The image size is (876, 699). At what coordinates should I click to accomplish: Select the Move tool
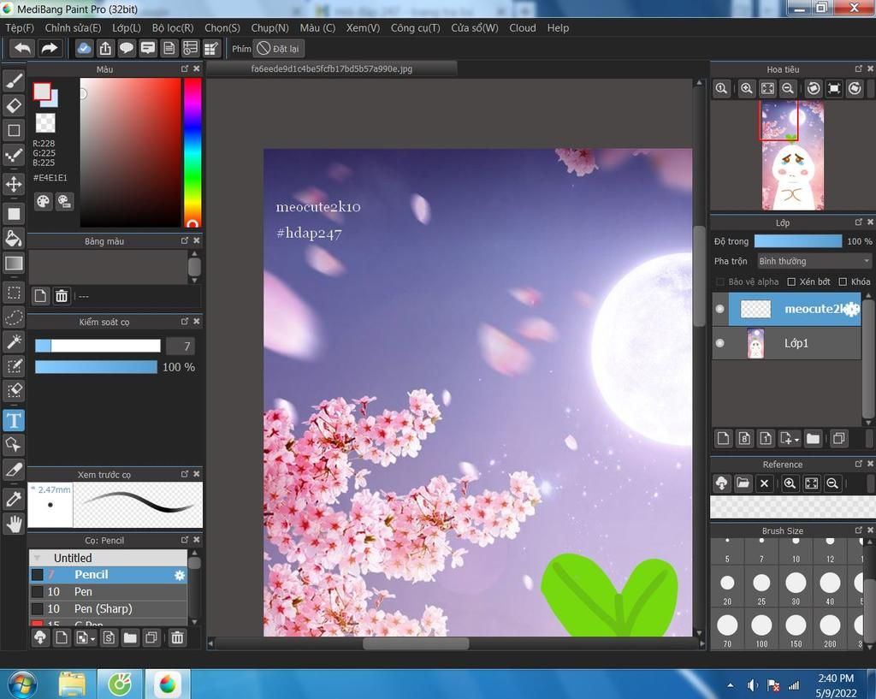coord(14,184)
